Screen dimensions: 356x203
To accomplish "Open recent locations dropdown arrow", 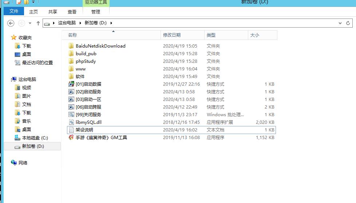I will 30,23.
